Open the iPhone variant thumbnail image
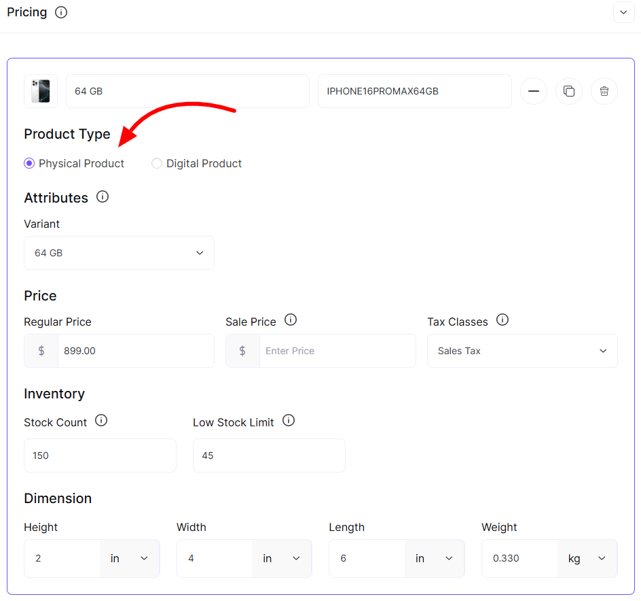The height and width of the screenshot is (601, 641). [x=41, y=91]
